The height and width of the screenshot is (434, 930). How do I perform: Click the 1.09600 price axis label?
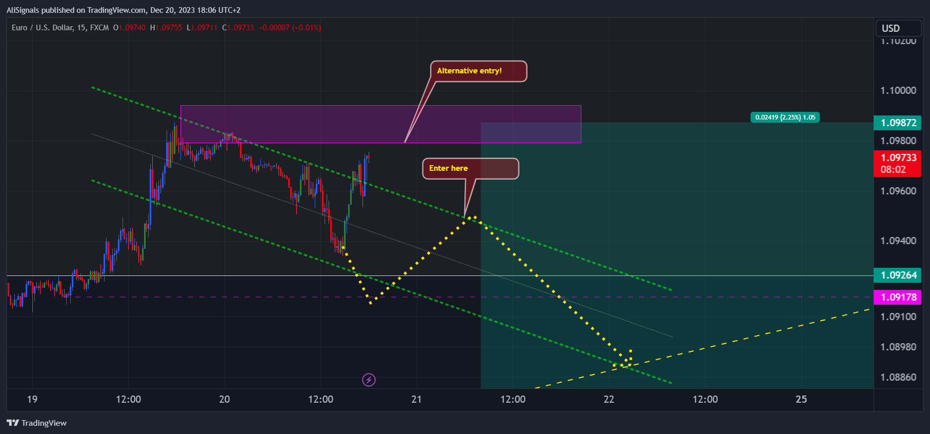898,191
